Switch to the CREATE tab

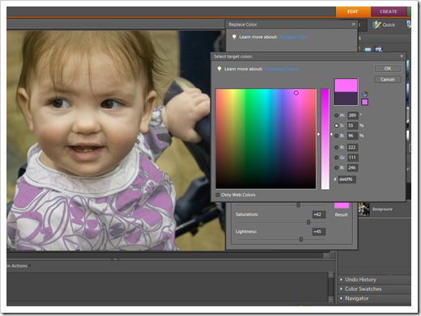pyautogui.click(x=389, y=11)
